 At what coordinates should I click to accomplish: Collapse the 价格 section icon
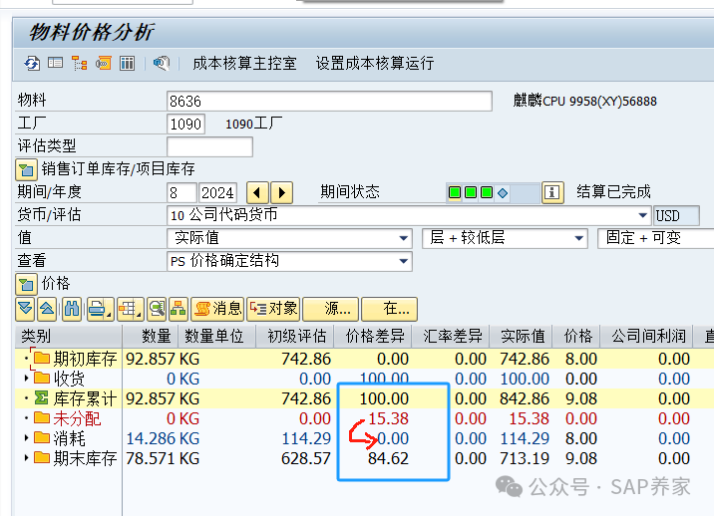(26, 284)
